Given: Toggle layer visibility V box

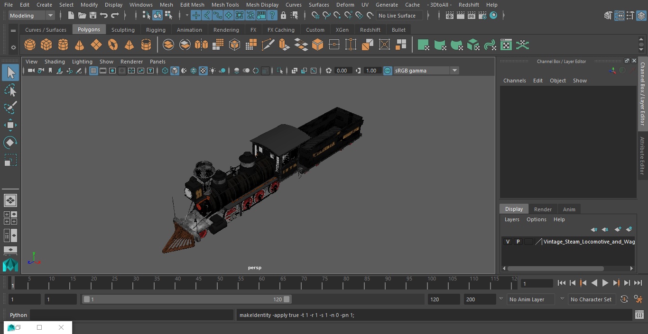Looking at the screenshot, I should pos(508,242).
